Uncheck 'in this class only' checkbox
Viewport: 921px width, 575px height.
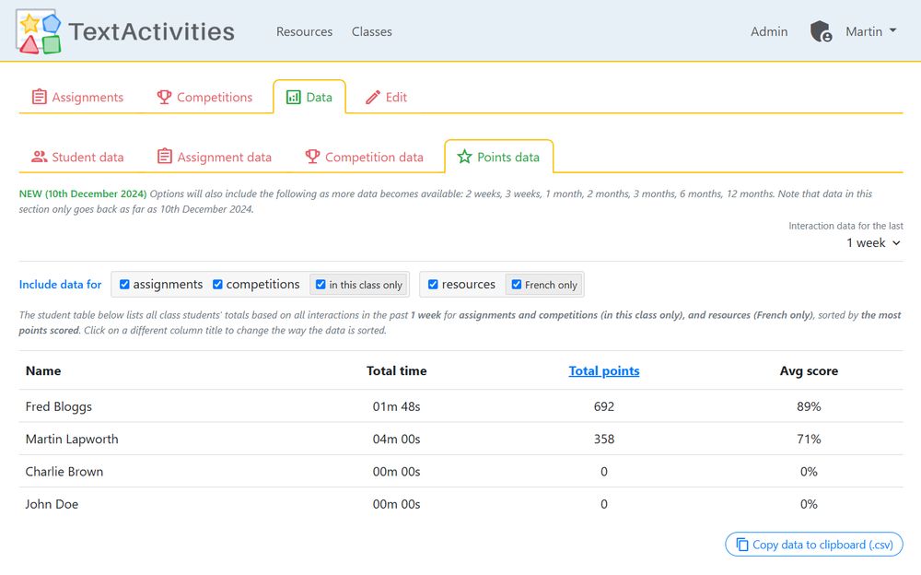[321, 285]
